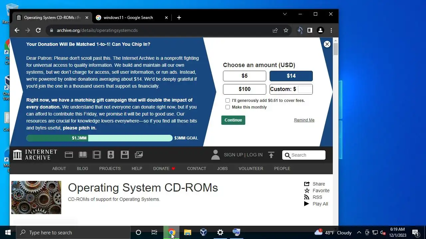Image resolution: width=426 pixels, height=239 pixels.
Task: Switch to the Operating System CD-ROMs tab
Action: coord(52,18)
